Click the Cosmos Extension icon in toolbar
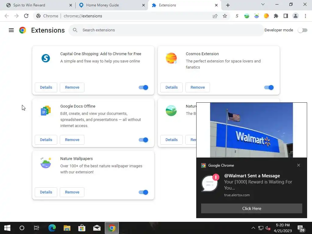The image size is (312, 234). (266, 16)
